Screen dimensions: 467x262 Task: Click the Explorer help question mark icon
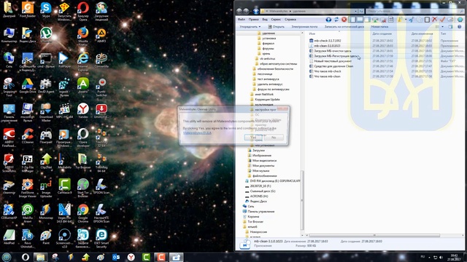pos(460,27)
